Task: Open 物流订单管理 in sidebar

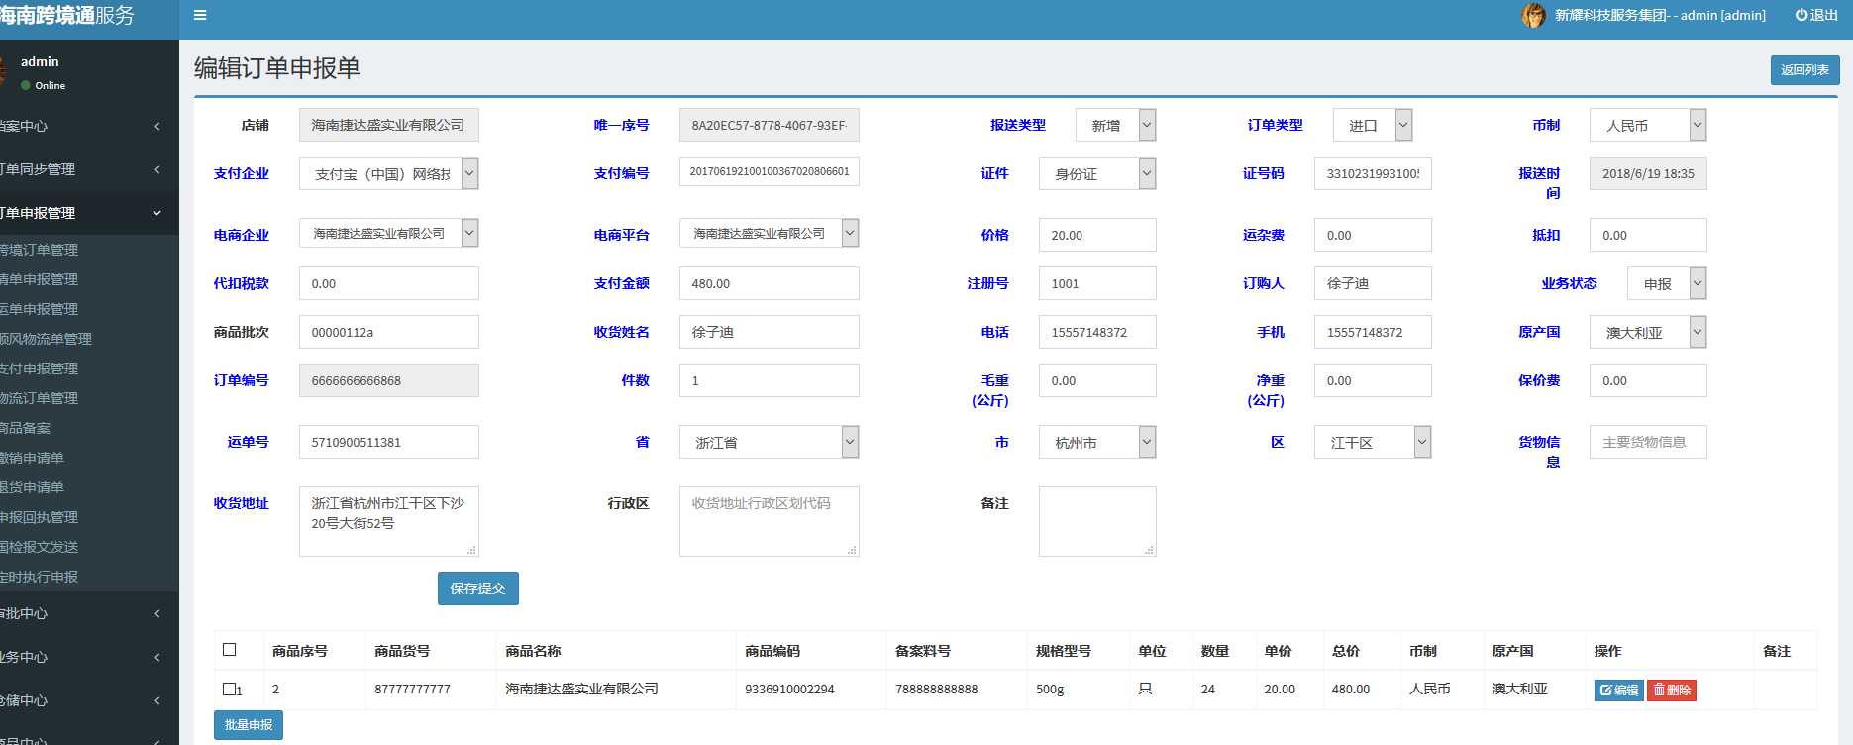Action: coord(40,398)
